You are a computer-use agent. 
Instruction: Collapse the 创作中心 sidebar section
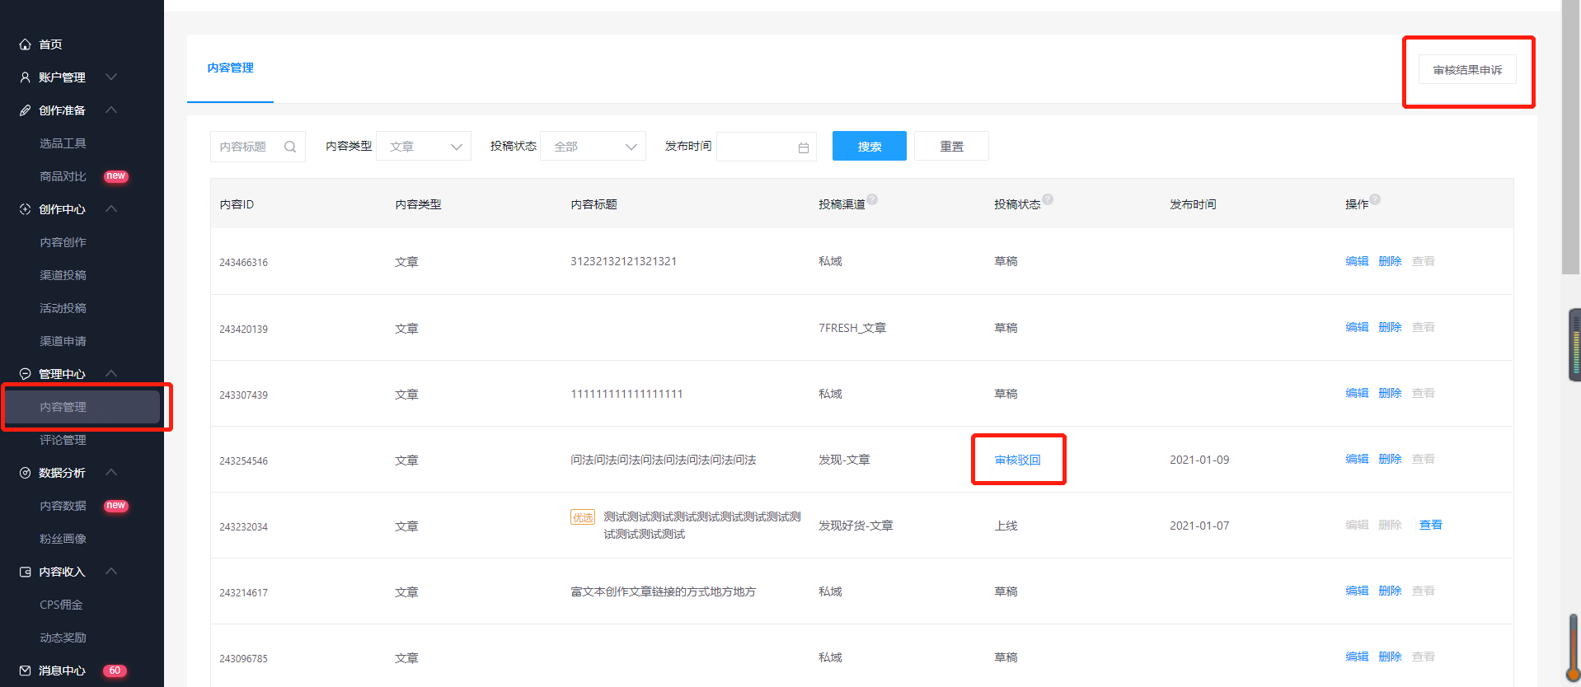click(x=111, y=209)
